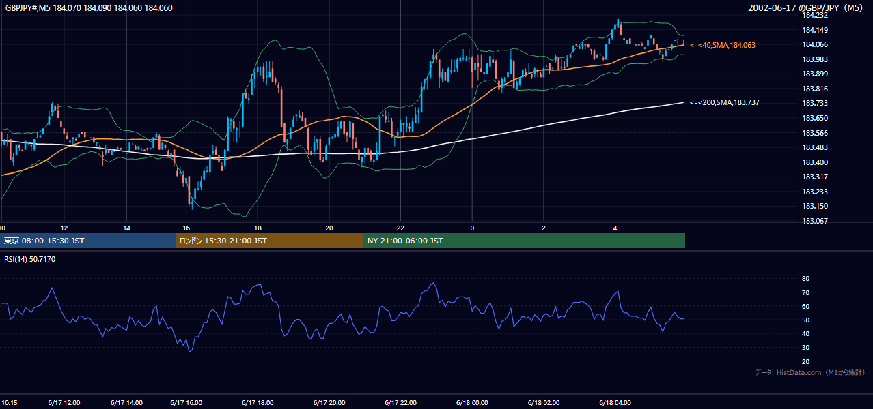Select hour 0 on the price chart axis
Image resolution: width=873 pixels, height=409 pixels.
point(472,228)
